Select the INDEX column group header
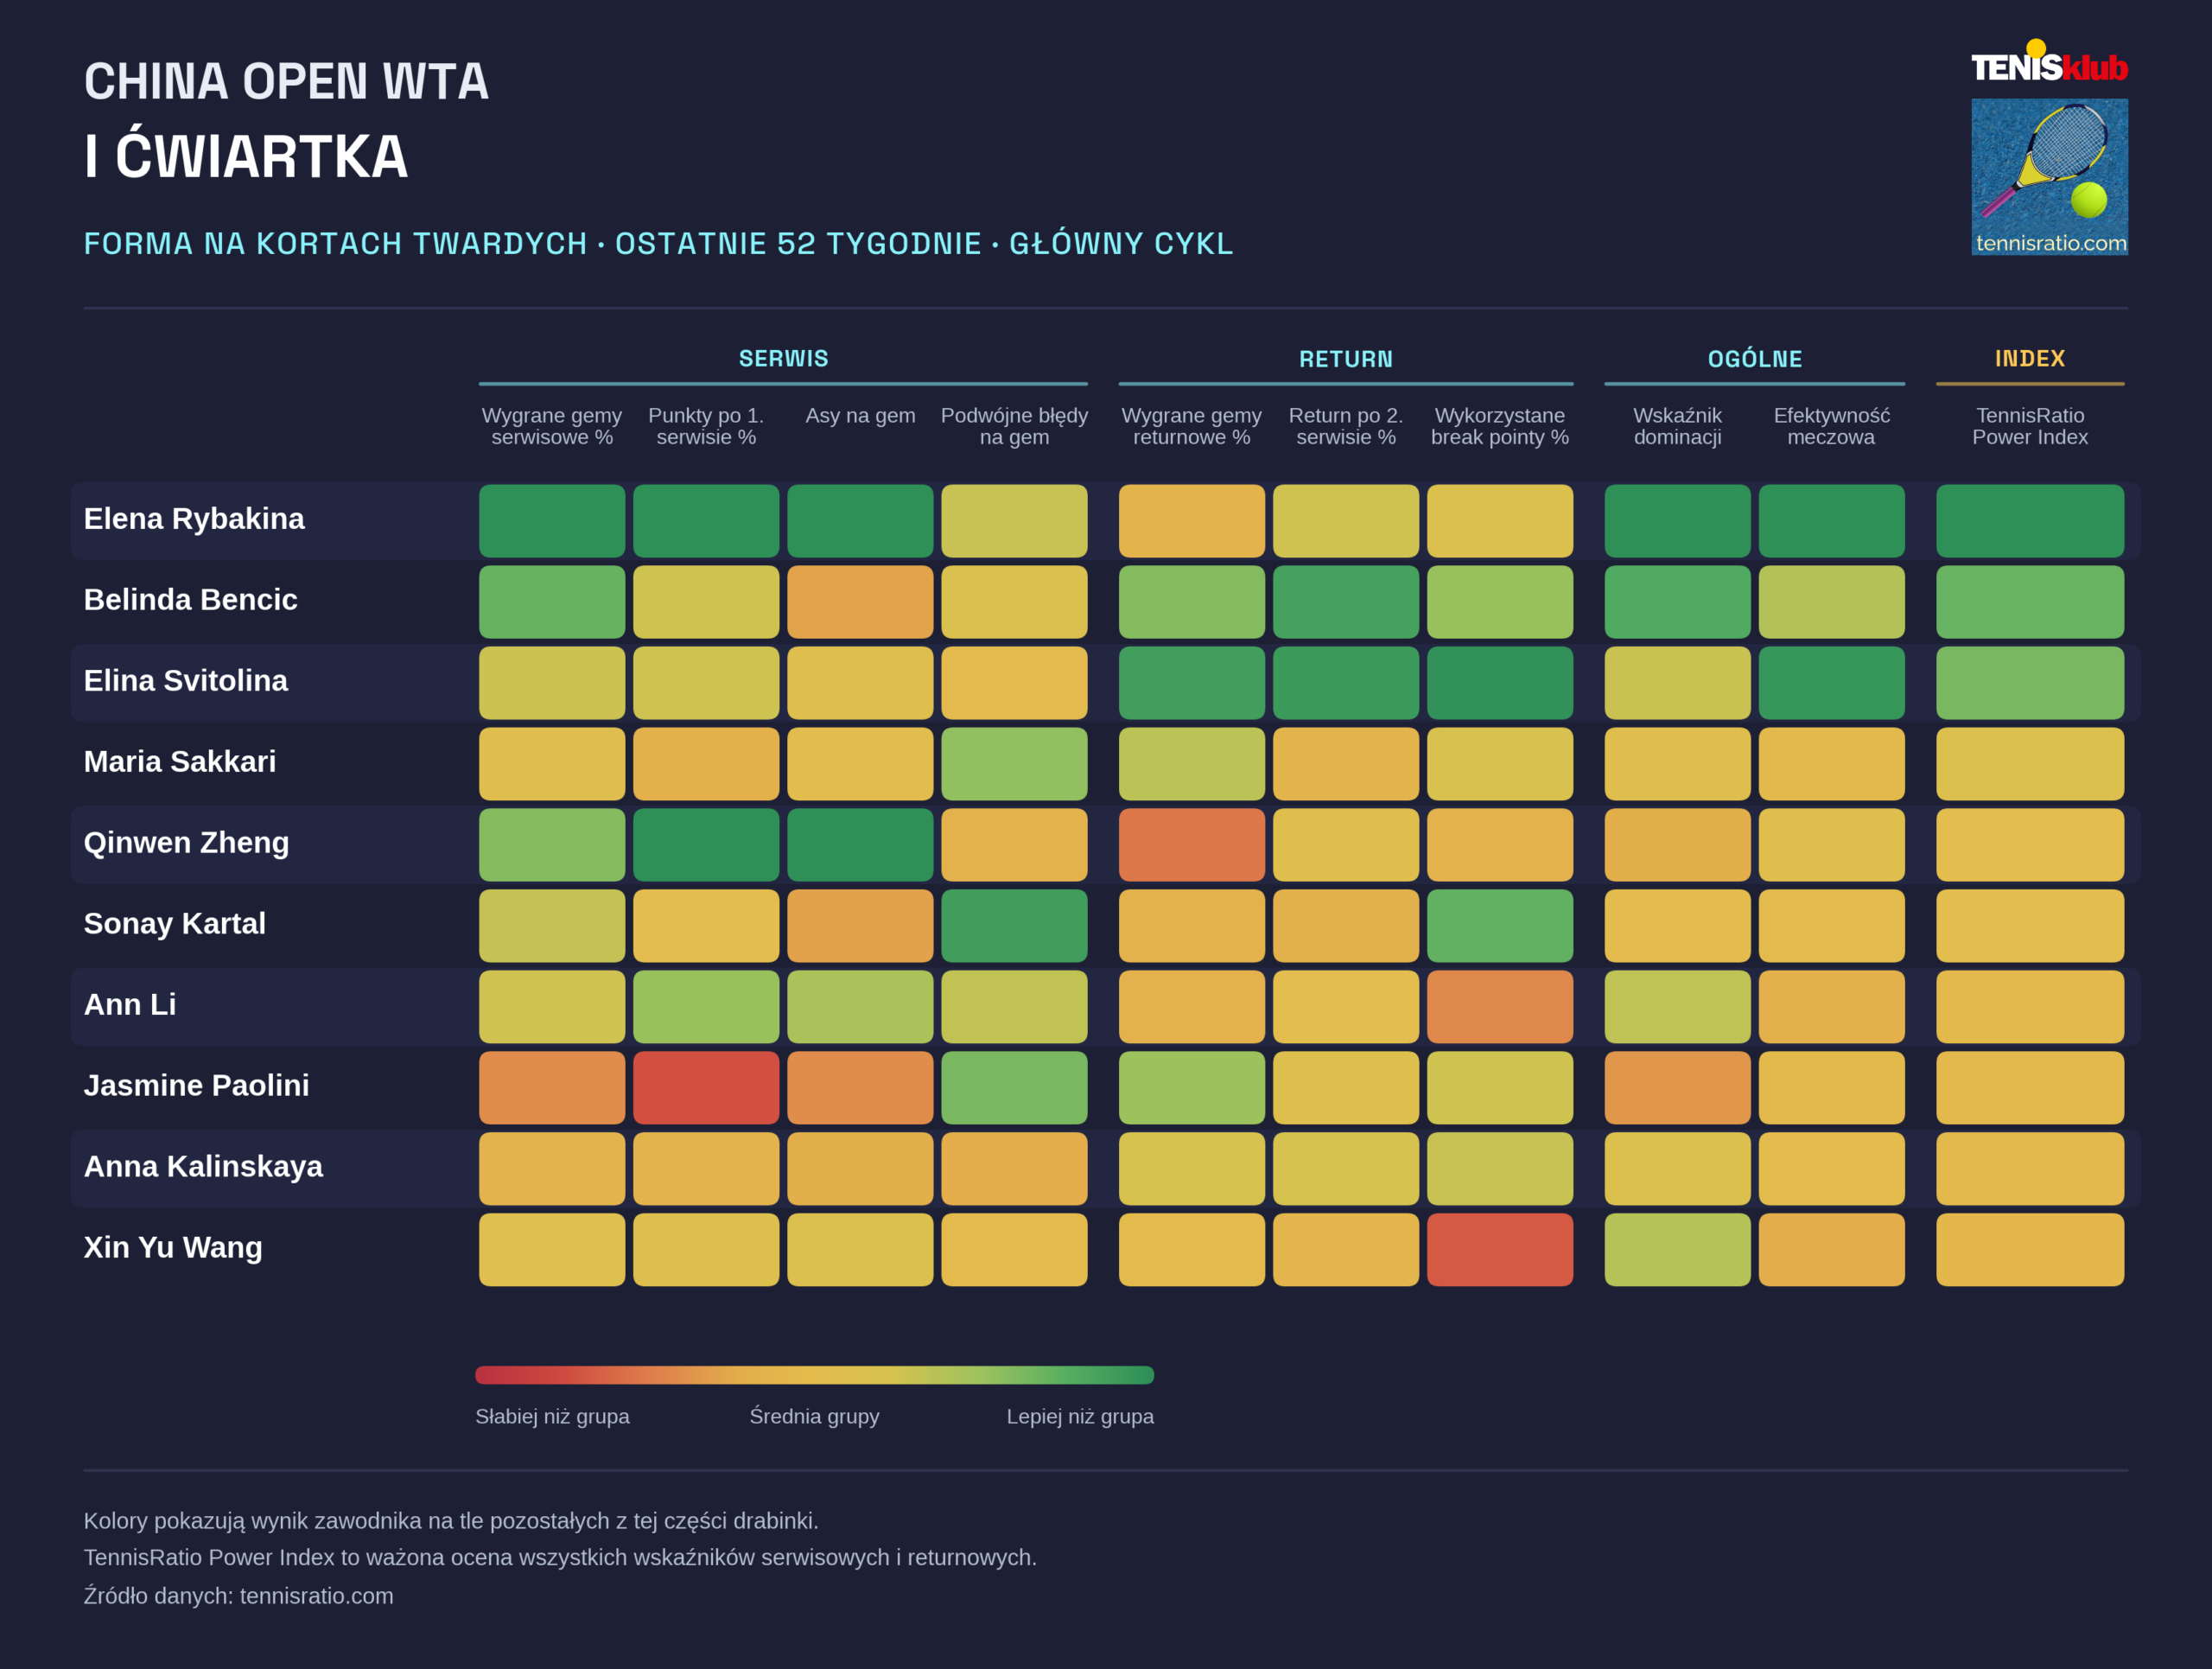Image resolution: width=2212 pixels, height=1669 pixels. pos(2029,358)
